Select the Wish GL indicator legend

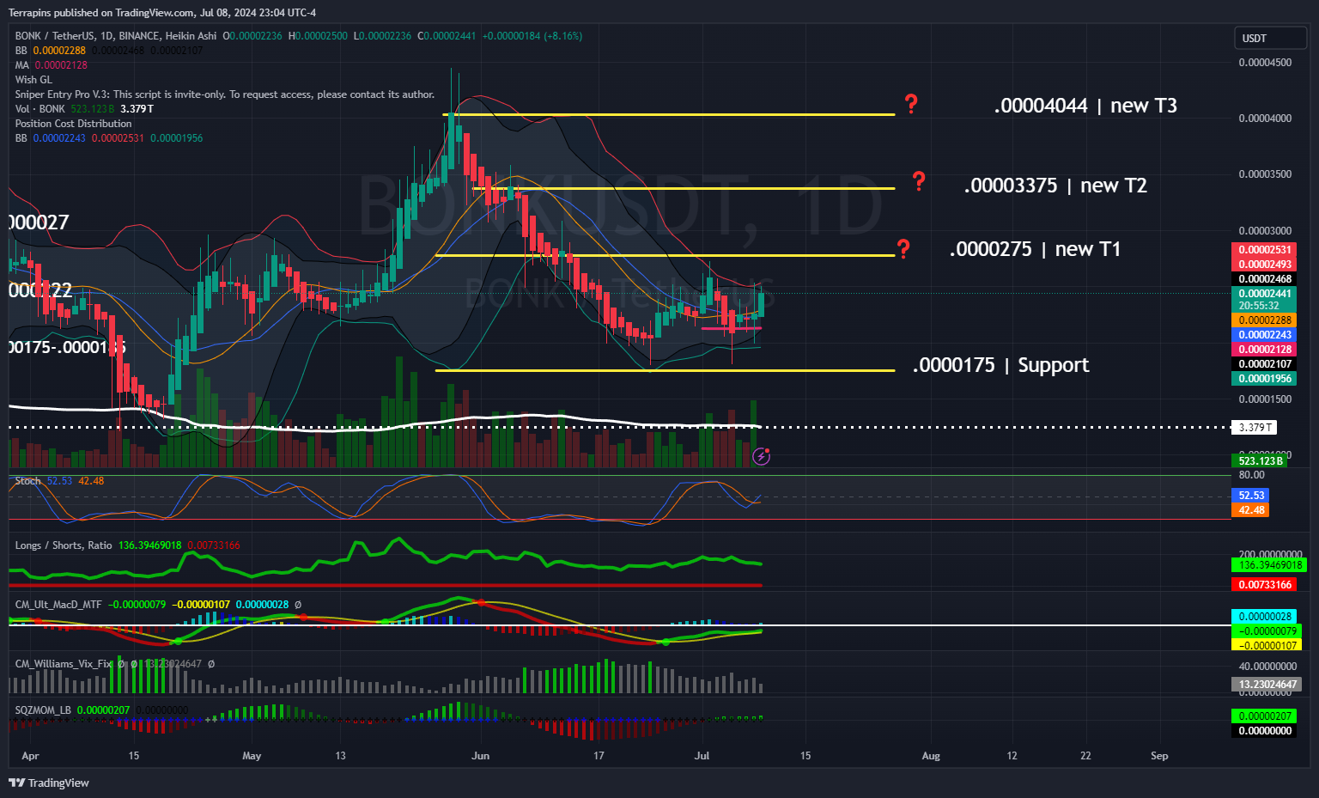coord(33,80)
